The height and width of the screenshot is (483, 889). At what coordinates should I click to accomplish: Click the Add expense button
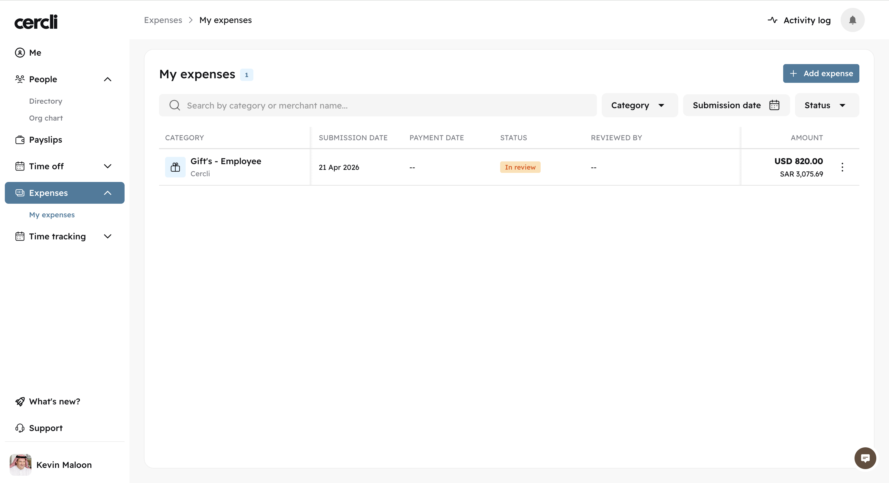821,73
